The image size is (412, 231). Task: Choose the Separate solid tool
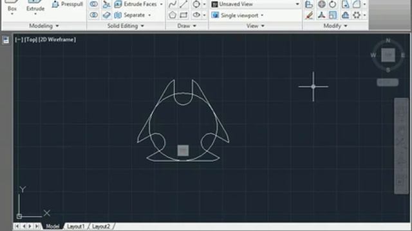click(x=130, y=15)
